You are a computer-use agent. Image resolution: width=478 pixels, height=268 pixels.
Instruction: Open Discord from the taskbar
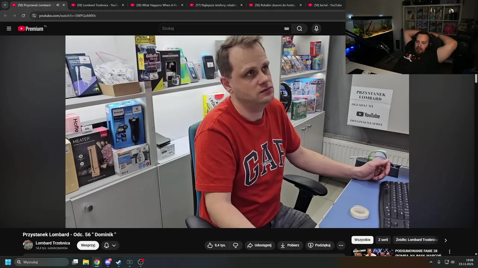(x=108, y=262)
